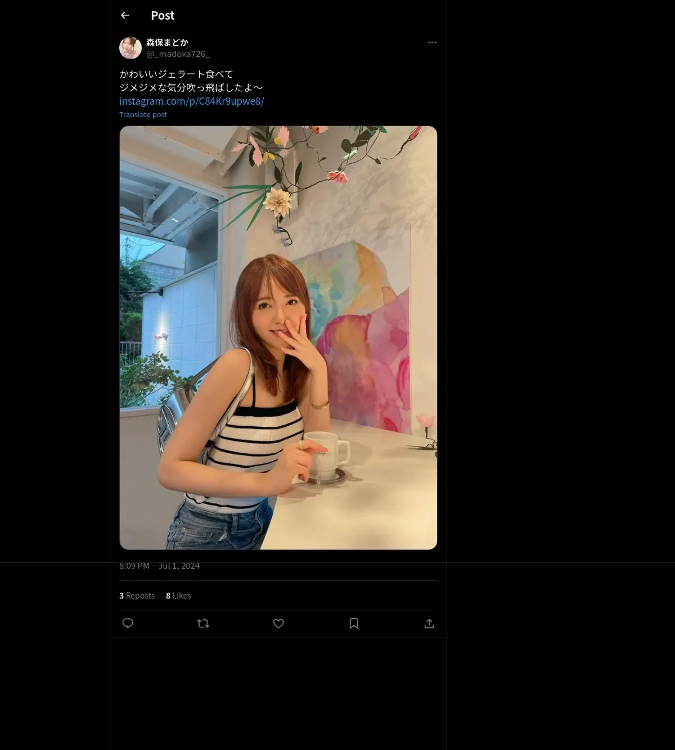Open the @_madoka726_ handle link
The width and height of the screenshot is (675, 750).
[x=178, y=54]
